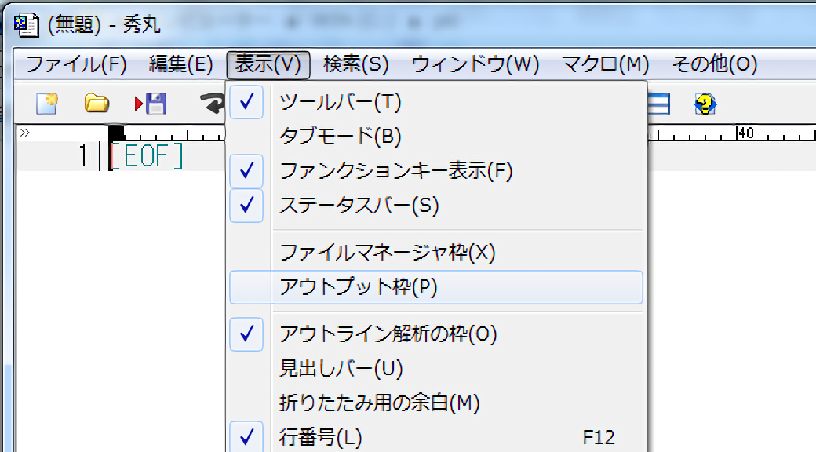Screen dimensions: 816x452
Task: Click the blue horizontal lines toolbar icon
Action: tap(658, 104)
